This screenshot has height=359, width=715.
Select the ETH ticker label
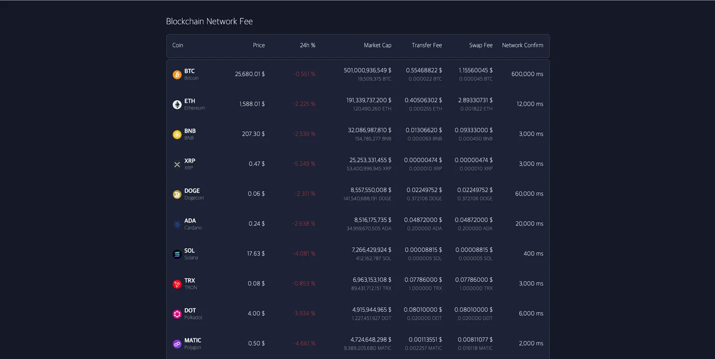pyautogui.click(x=190, y=101)
